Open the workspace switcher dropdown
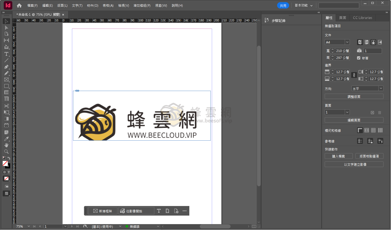This screenshot has width=391, height=230. click(304, 5)
